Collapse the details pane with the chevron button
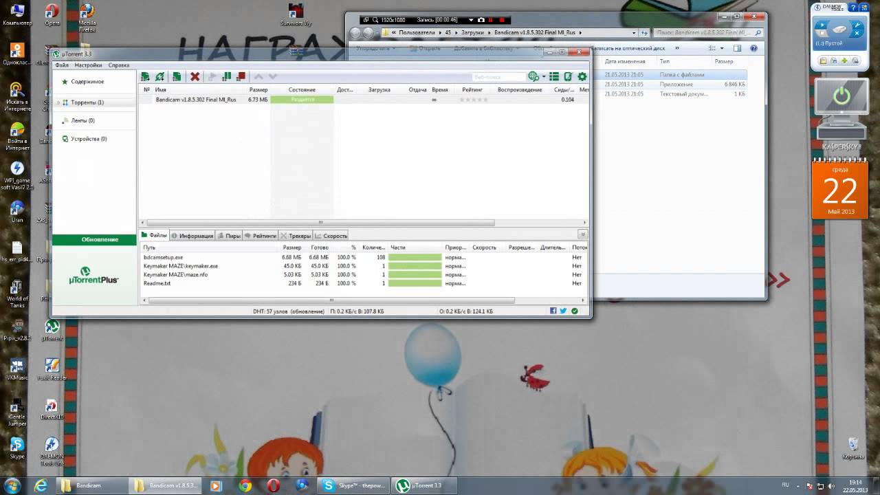Image resolution: width=880 pixels, height=495 pixels. click(x=582, y=235)
